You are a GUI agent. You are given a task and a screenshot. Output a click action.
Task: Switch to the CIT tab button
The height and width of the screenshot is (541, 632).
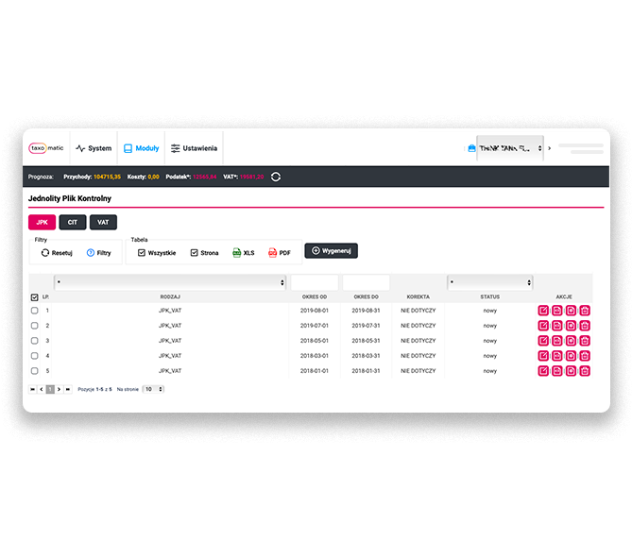click(x=74, y=222)
